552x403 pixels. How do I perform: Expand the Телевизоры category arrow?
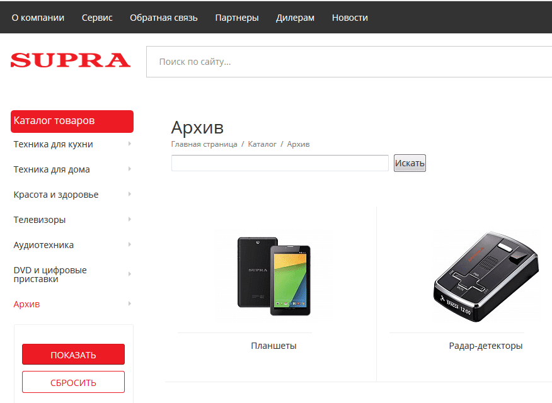pyautogui.click(x=129, y=220)
